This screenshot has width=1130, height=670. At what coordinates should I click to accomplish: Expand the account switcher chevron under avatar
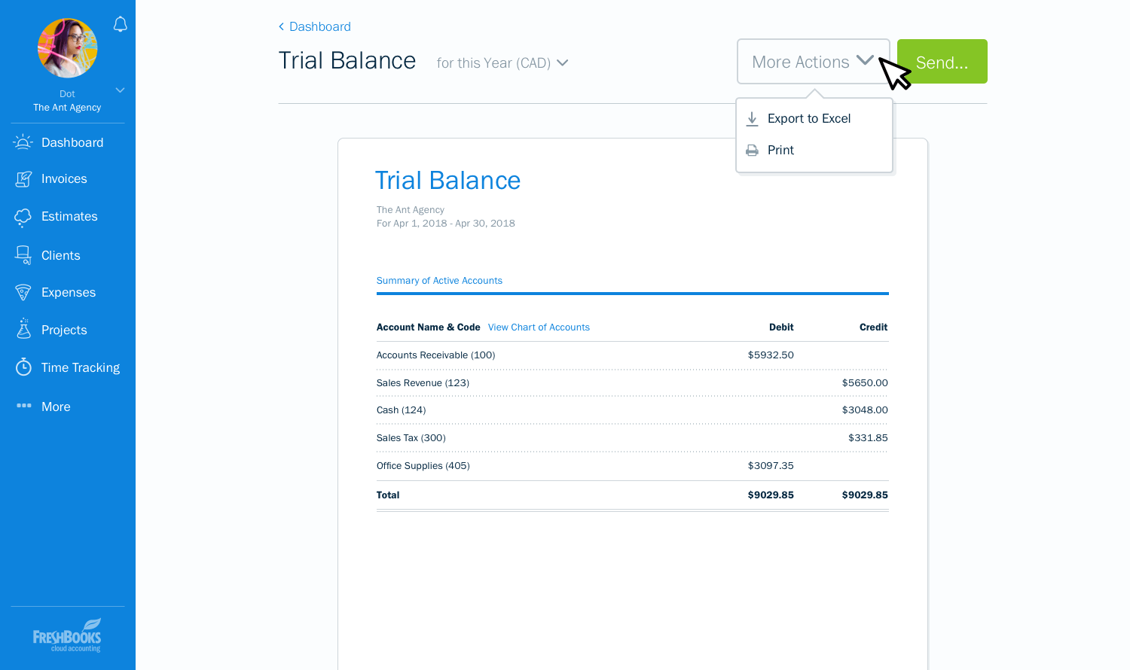click(120, 90)
